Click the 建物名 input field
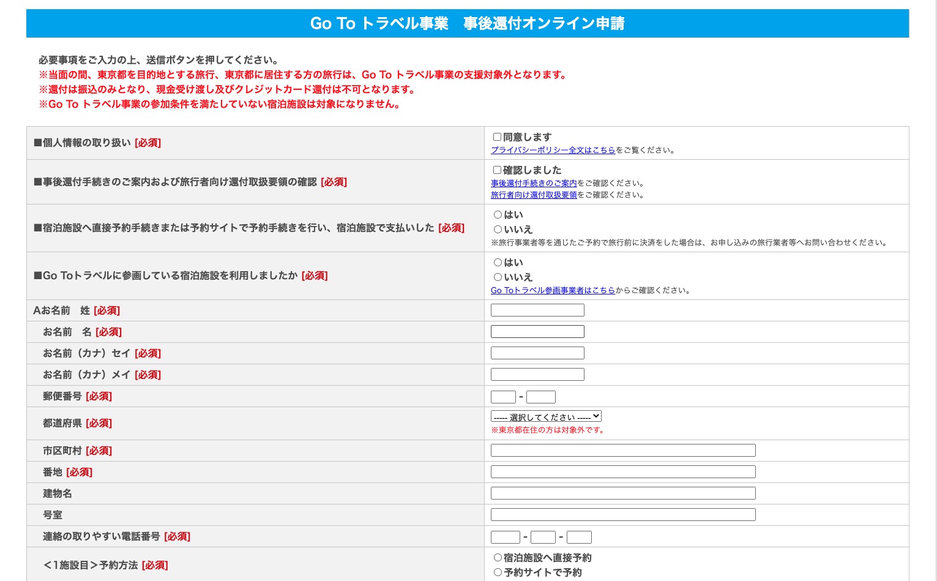The image size is (937, 581). (x=623, y=493)
